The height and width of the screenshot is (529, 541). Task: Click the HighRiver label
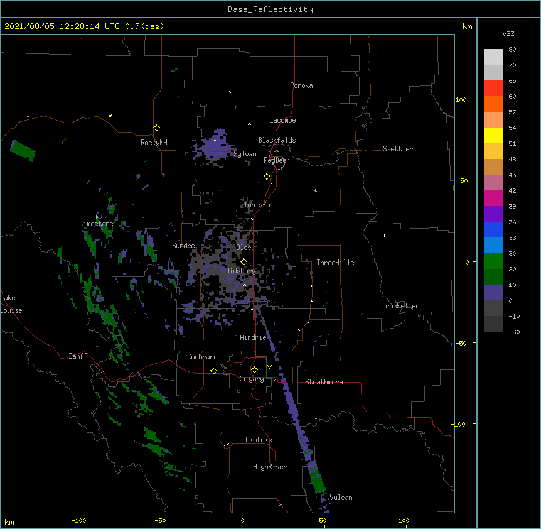tap(270, 467)
